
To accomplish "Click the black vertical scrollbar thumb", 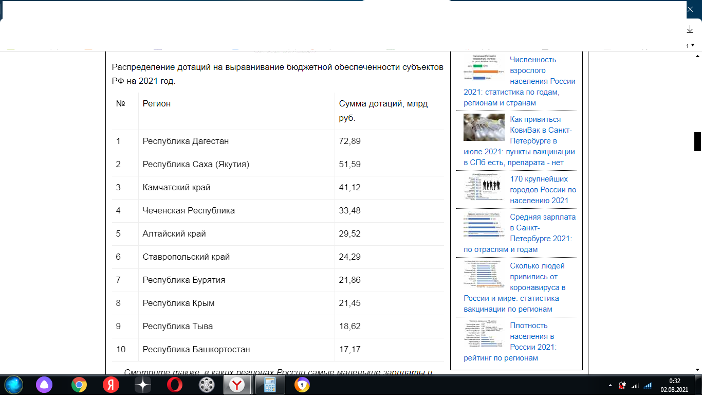I will (x=697, y=141).
